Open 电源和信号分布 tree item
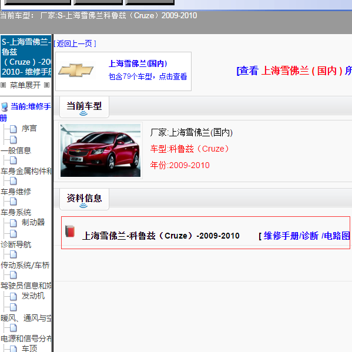Screen dimensions: 352x352 pos(26,338)
